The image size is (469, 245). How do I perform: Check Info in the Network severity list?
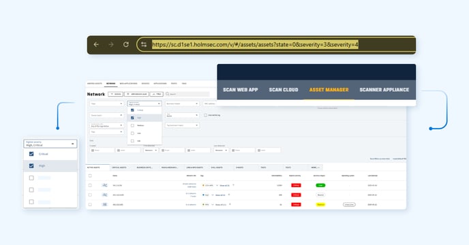click(x=132, y=141)
